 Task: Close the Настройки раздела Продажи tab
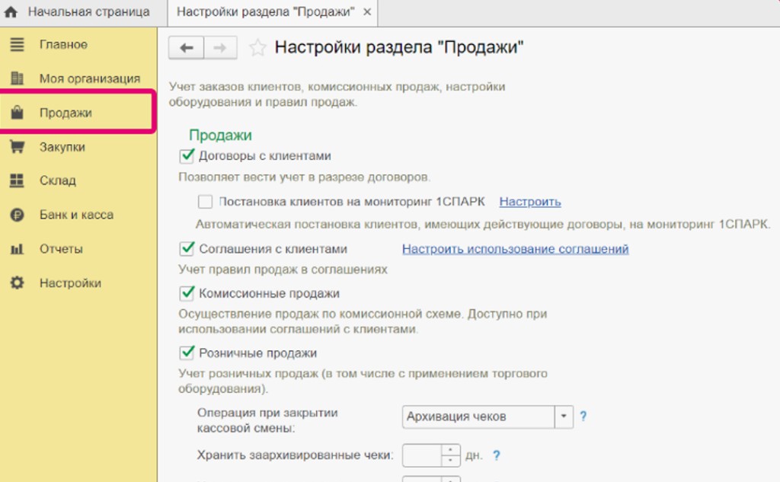click(x=367, y=13)
